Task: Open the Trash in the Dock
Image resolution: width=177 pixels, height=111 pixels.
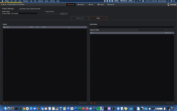Action: tap(172, 109)
